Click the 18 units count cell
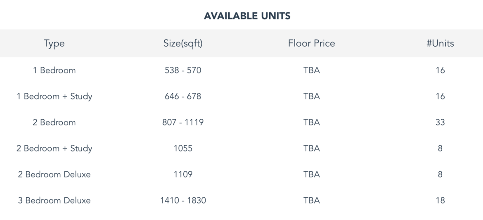This screenshot has height=220, width=483. coord(440,201)
